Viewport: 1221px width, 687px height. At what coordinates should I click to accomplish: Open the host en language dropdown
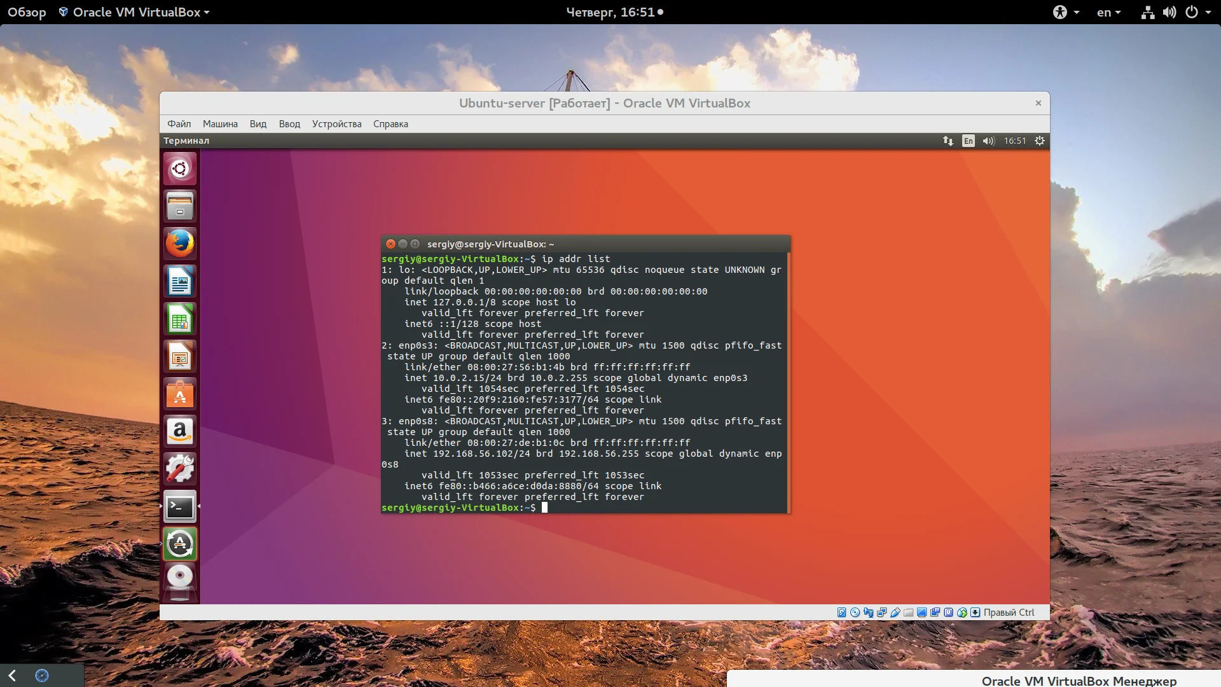(1108, 12)
